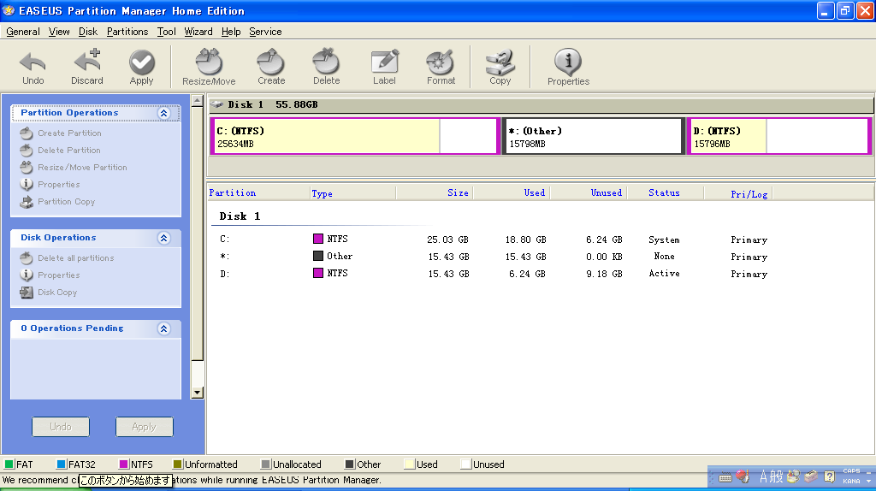Click the Format toolbar icon
Image resolution: width=876 pixels, height=491 pixels.
pos(441,67)
